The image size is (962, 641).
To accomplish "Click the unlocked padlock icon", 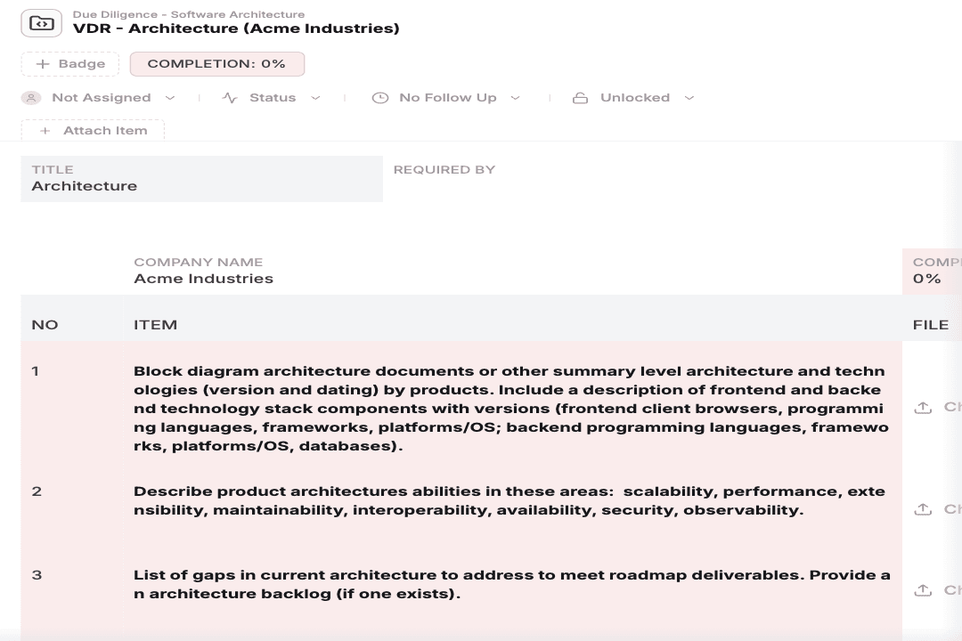I will tap(580, 98).
